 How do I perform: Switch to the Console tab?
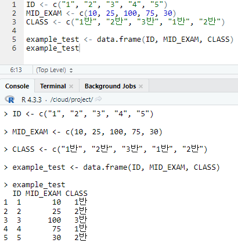point(17,86)
